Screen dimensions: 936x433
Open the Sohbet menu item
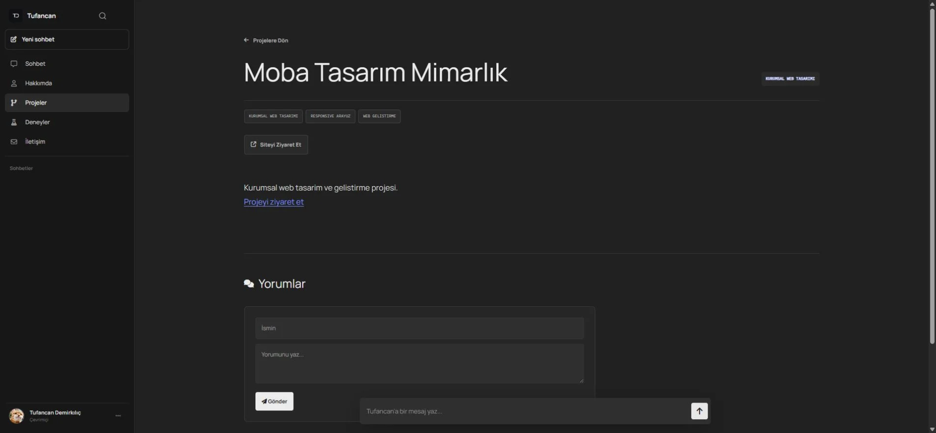pyautogui.click(x=67, y=64)
